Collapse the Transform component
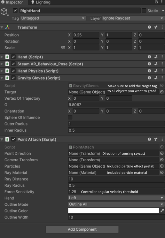The width and height of the screenshot is (165, 238). 2,27
